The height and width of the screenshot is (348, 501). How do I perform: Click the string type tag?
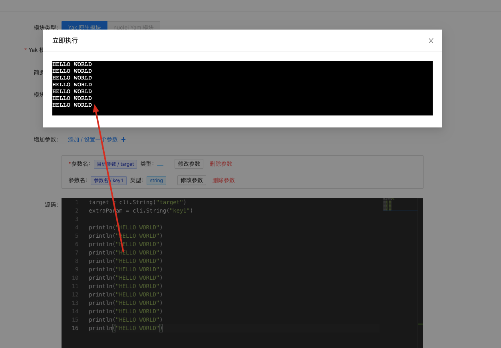156,181
